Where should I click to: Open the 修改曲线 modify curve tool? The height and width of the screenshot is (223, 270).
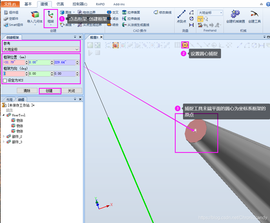coord(162,12)
